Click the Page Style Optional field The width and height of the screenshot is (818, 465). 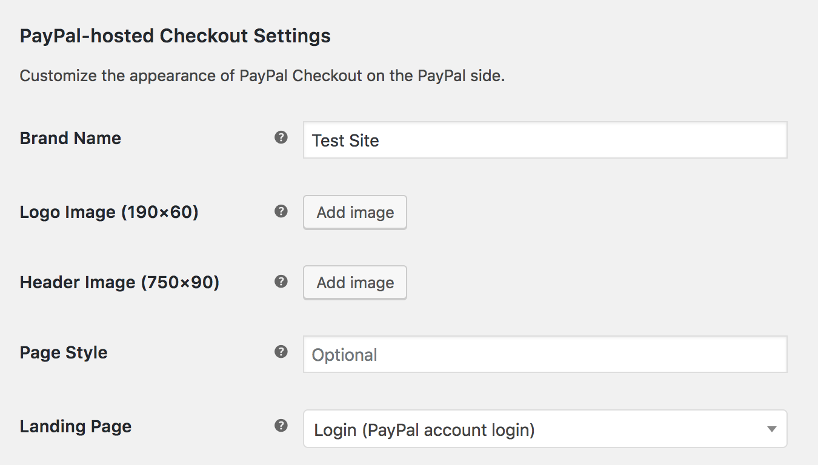click(x=544, y=354)
